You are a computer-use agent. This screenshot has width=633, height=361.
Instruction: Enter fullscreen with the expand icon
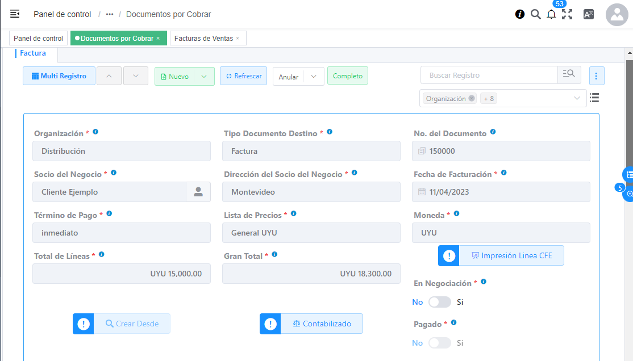coord(567,15)
